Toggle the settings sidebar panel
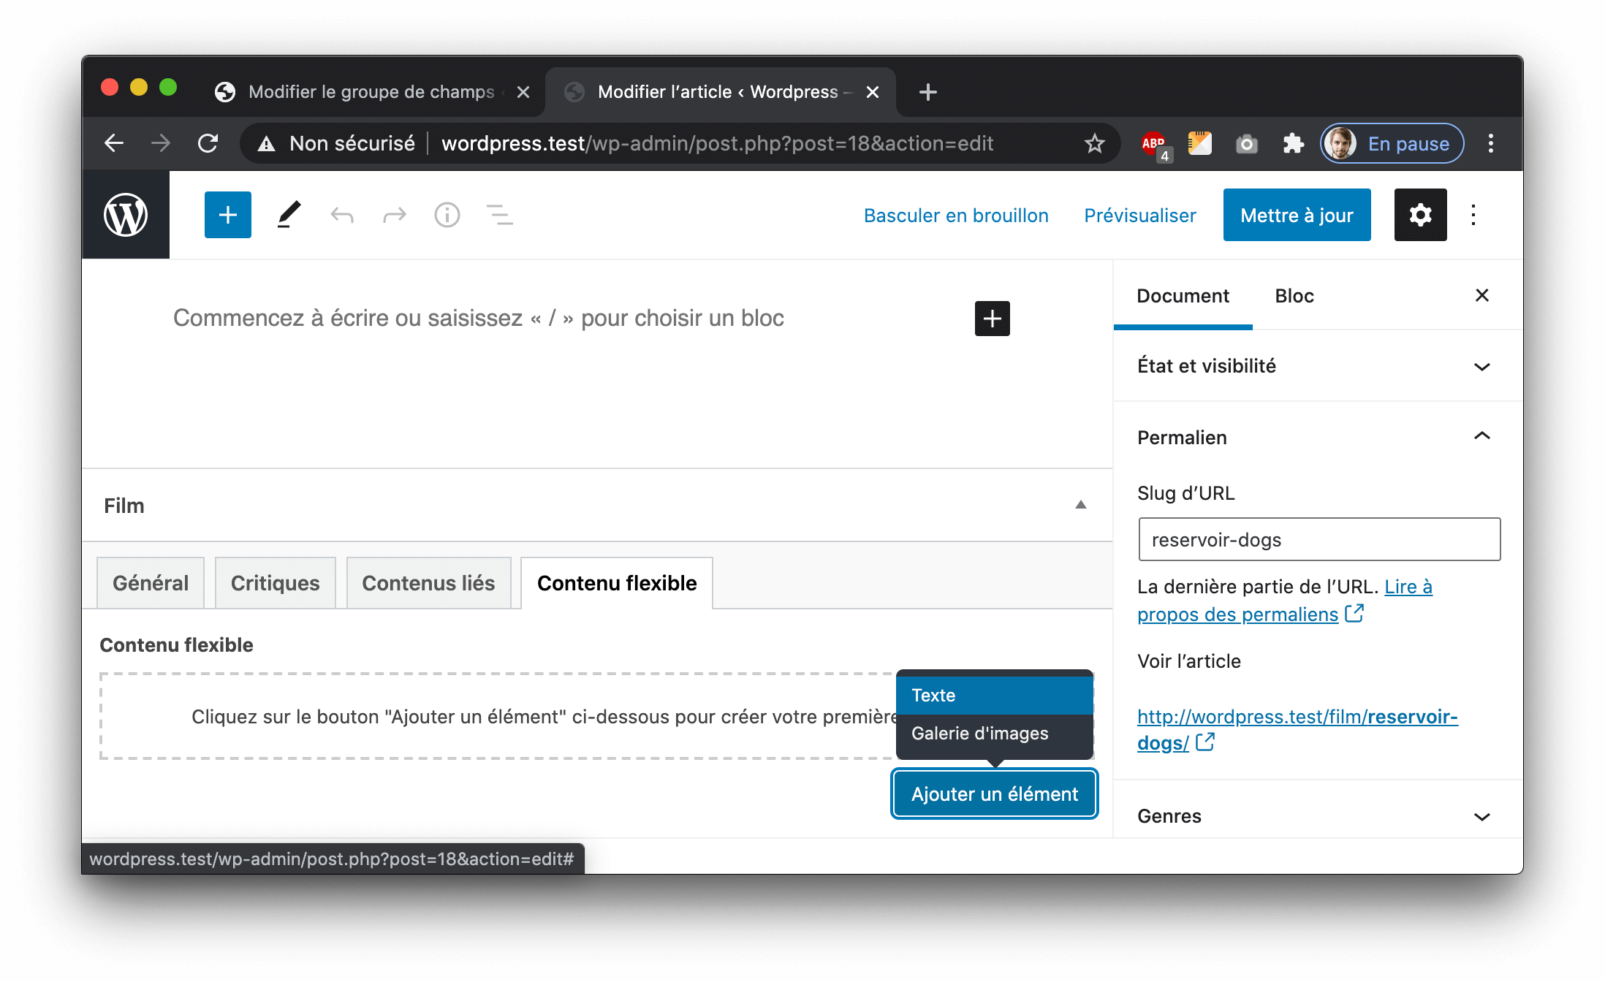The height and width of the screenshot is (982, 1605). pyautogui.click(x=1419, y=214)
